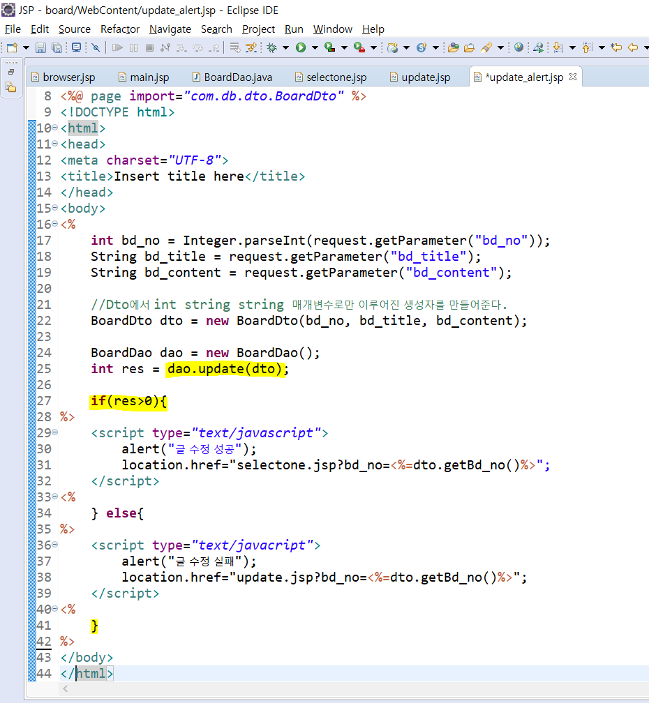Click the Restore view icon in left sidebar

pyautogui.click(x=11, y=73)
